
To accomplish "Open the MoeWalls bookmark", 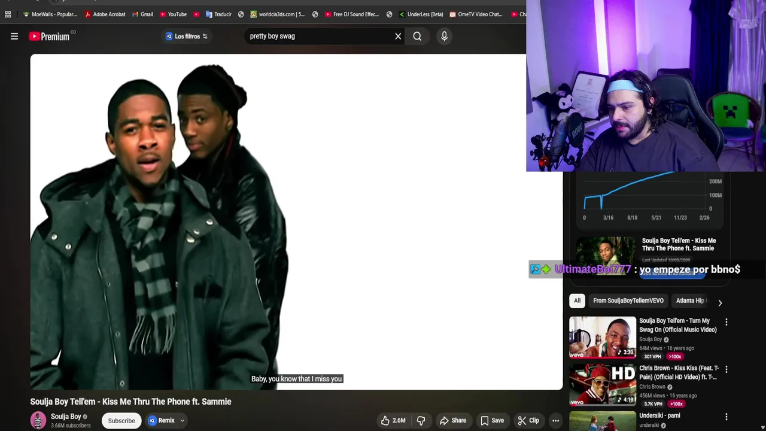I will [50, 14].
